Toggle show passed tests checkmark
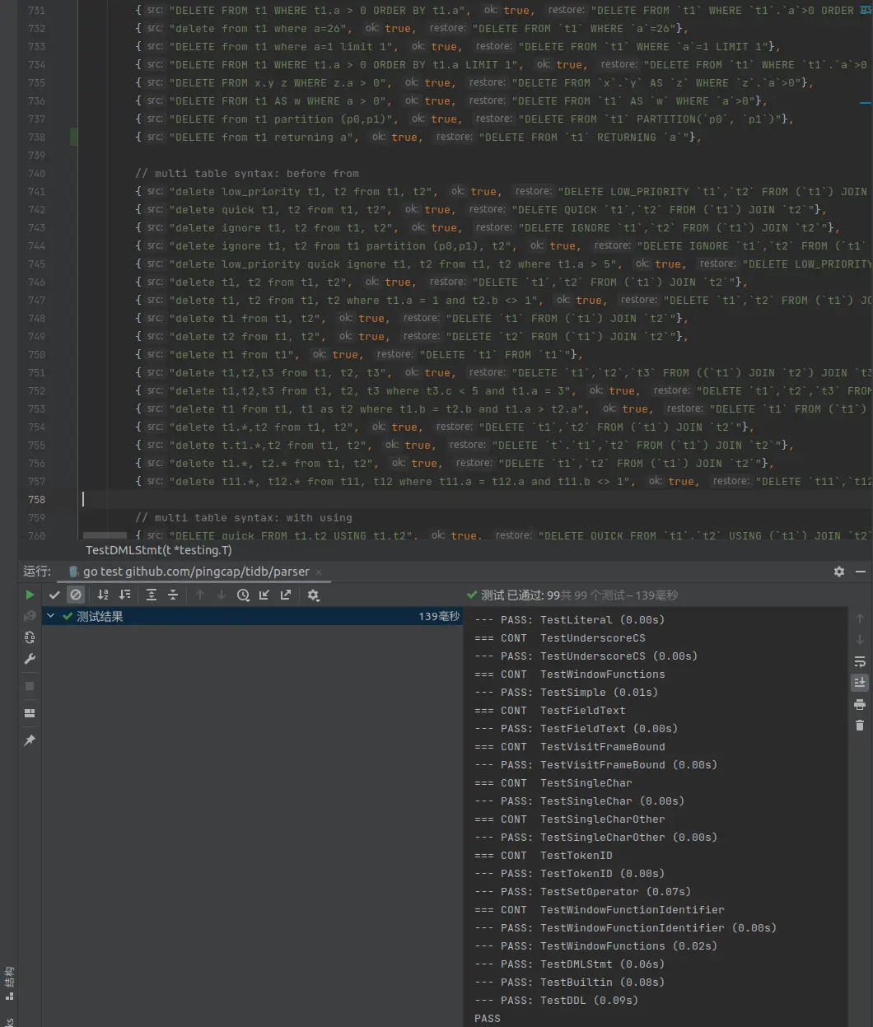The image size is (873, 1027). (x=54, y=595)
